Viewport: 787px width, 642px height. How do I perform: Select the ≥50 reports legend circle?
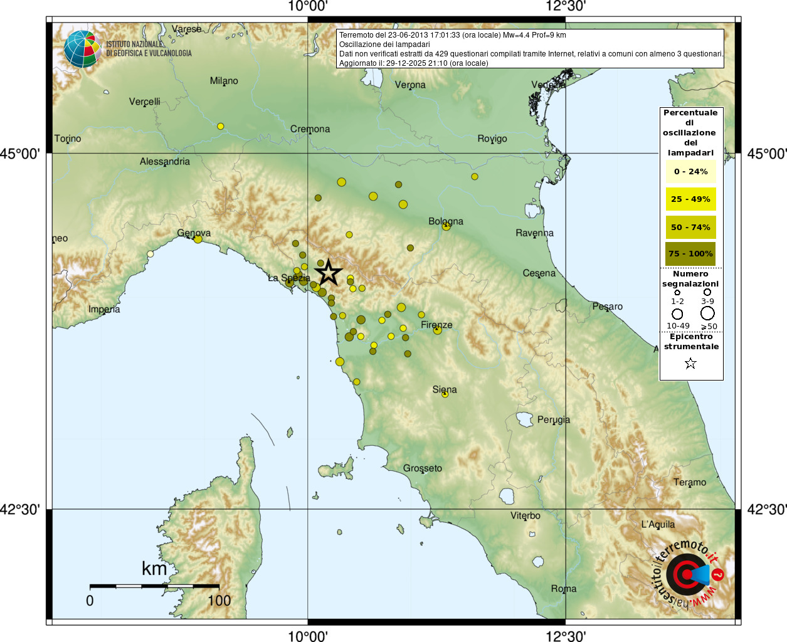707,313
